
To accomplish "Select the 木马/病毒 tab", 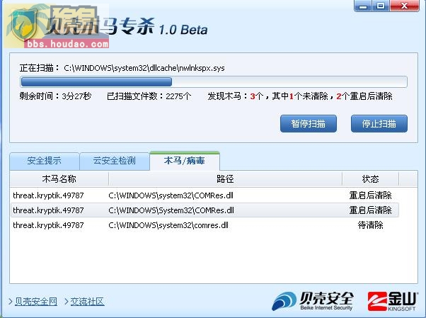I will [x=185, y=161].
